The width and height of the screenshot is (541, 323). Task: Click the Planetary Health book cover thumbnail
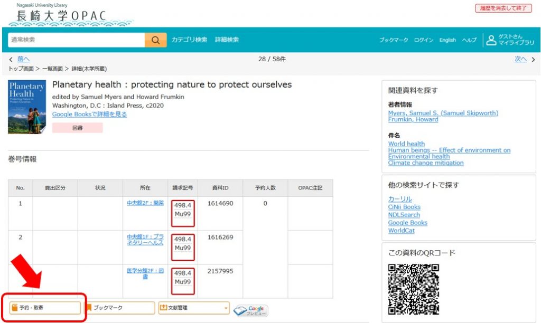[26, 107]
